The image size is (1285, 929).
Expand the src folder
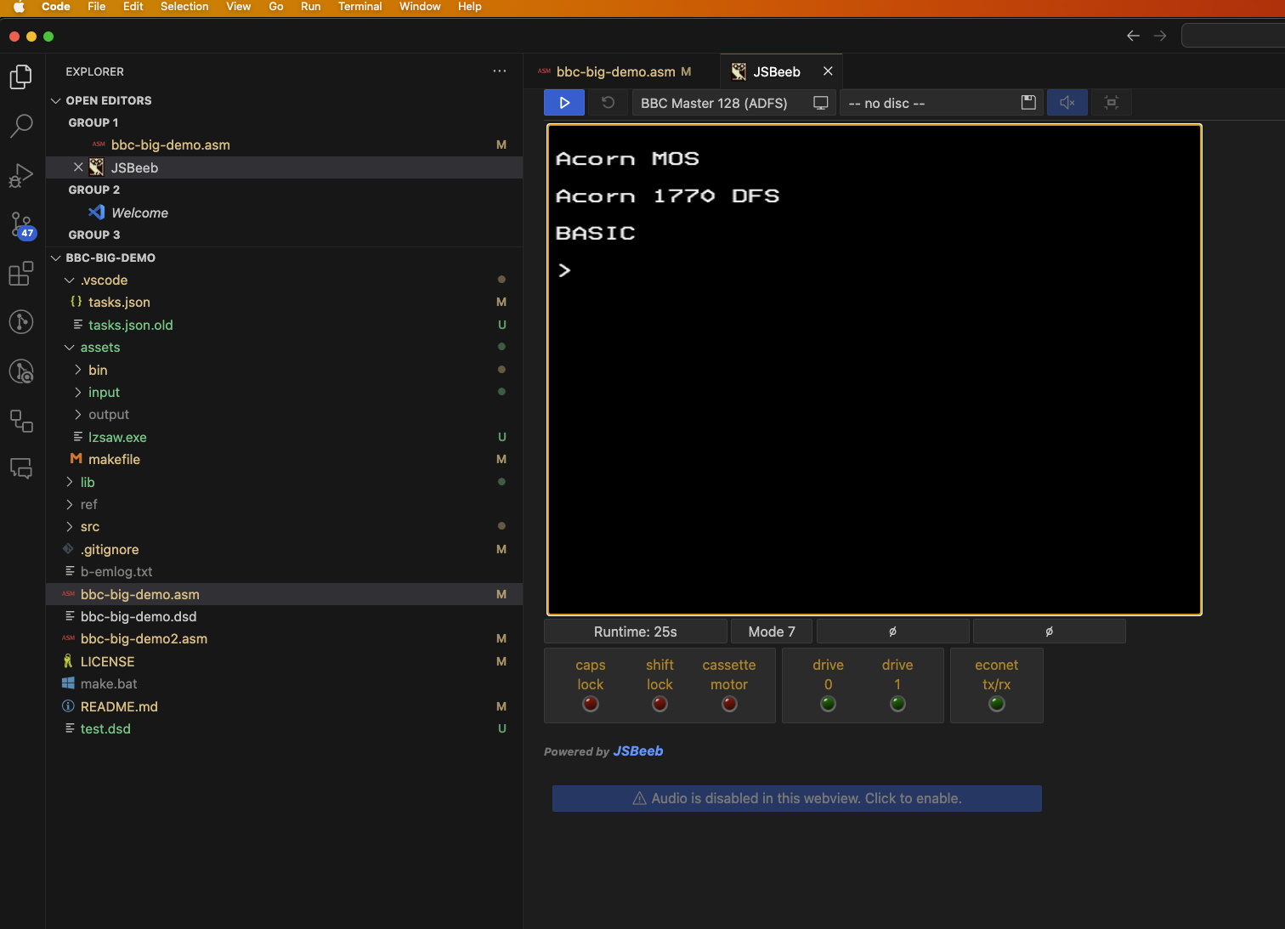pos(70,527)
